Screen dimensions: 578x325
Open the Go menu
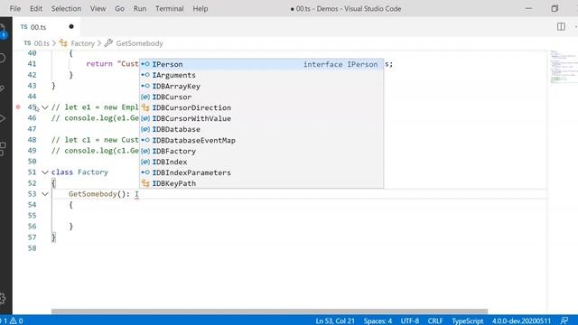point(119,8)
